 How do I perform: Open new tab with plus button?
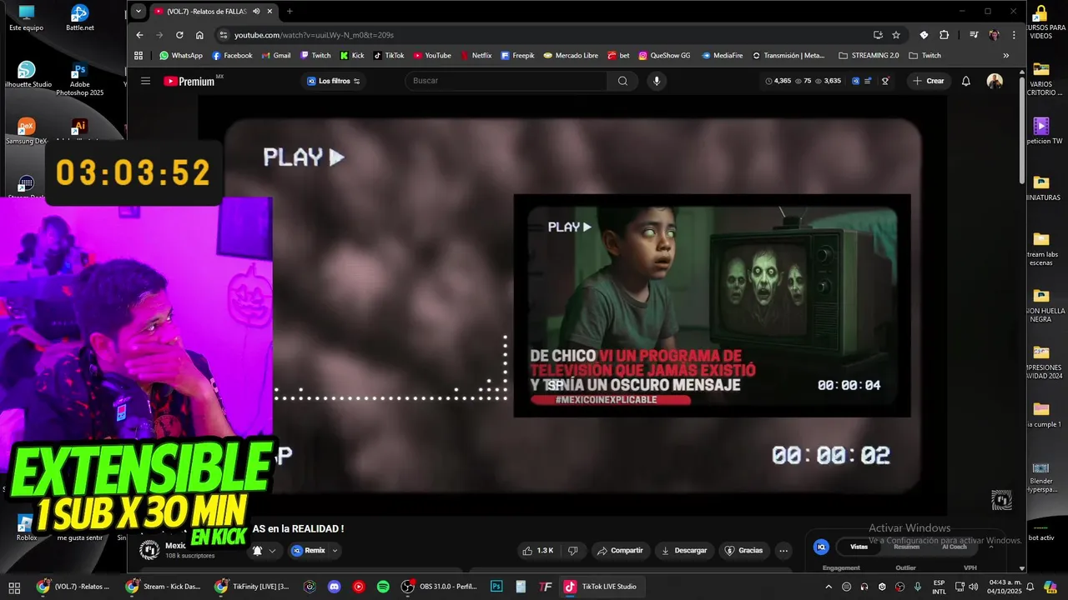point(290,12)
